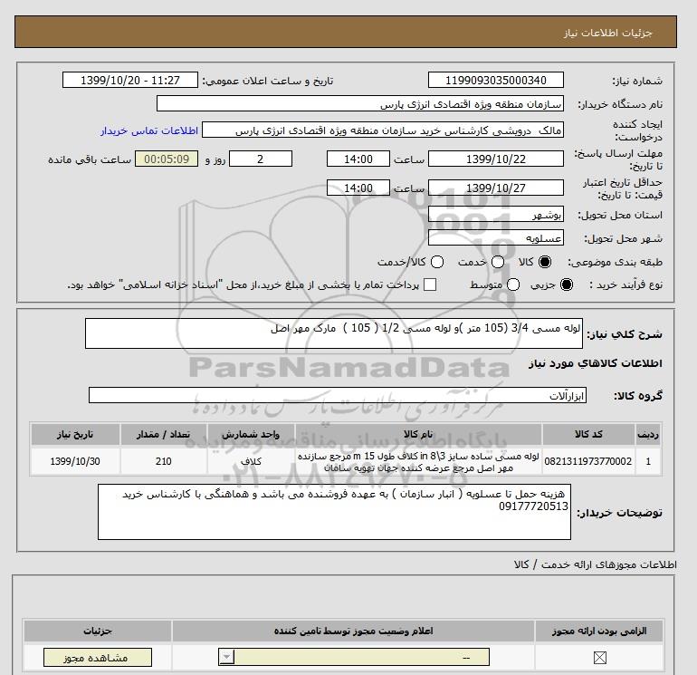Select the کالا/خدمت radio button
The width and height of the screenshot is (697, 675).
tap(437, 262)
